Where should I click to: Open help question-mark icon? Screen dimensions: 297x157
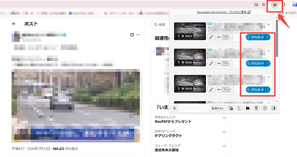click(x=265, y=108)
